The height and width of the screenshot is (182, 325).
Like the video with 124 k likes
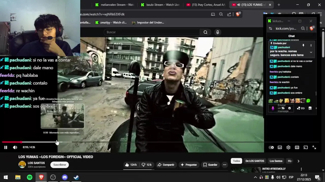tap(131, 165)
